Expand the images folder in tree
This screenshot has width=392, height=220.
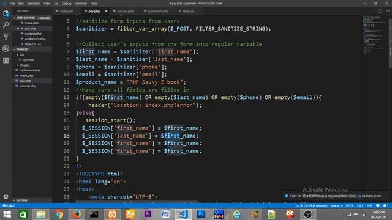pos(24,65)
